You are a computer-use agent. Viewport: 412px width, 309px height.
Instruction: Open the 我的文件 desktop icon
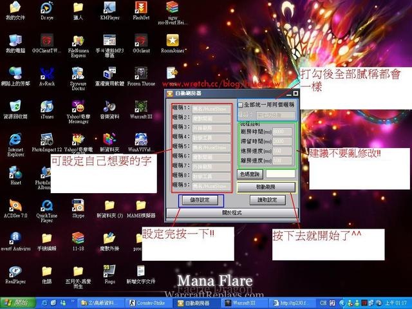15,10
